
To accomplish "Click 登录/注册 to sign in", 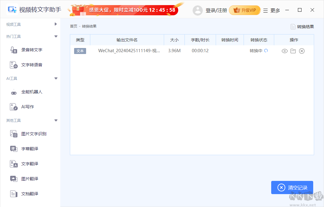I will click(x=217, y=10).
